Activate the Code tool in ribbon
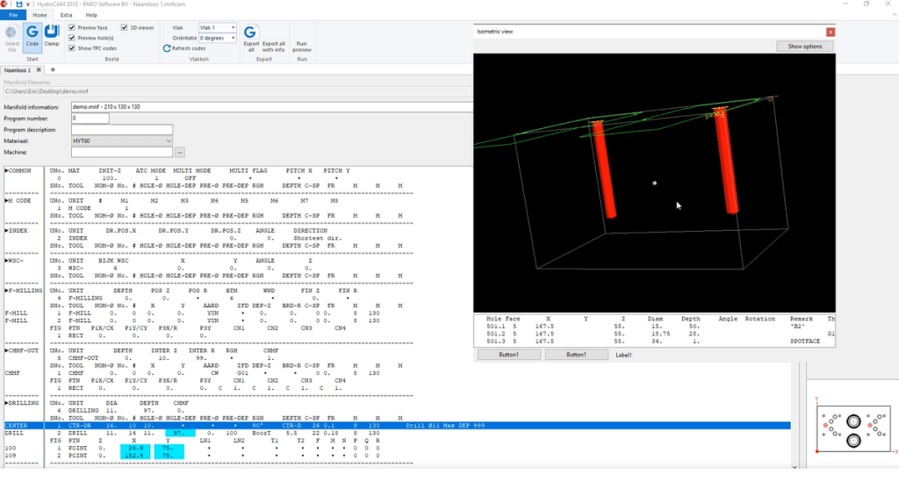This screenshot has width=899, height=482. pos(32,38)
